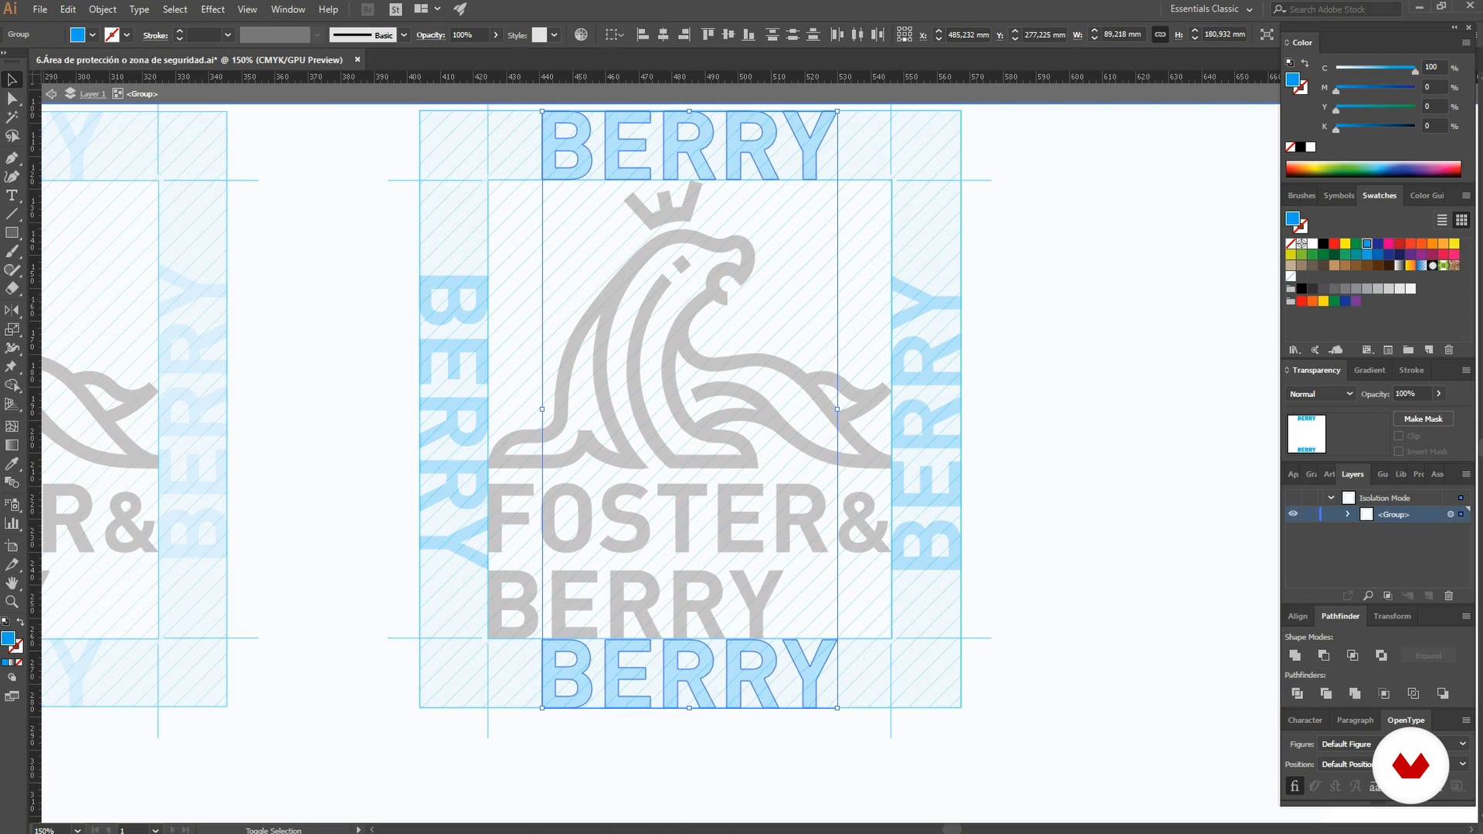Click the Layer 1 breadcrumb link
Image resolution: width=1483 pixels, height=834 pixels.
coord(93,94)
